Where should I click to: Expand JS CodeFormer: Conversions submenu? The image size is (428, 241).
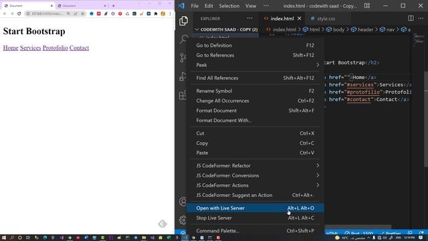[255, 175]
